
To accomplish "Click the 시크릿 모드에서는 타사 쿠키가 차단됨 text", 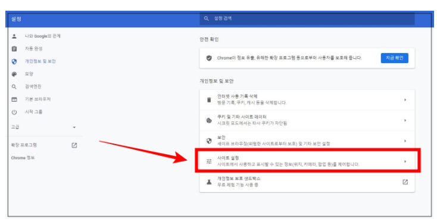I will (252, 123).
